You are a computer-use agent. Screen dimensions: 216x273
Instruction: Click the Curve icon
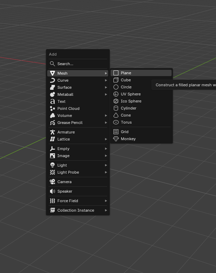coord(53,80)
